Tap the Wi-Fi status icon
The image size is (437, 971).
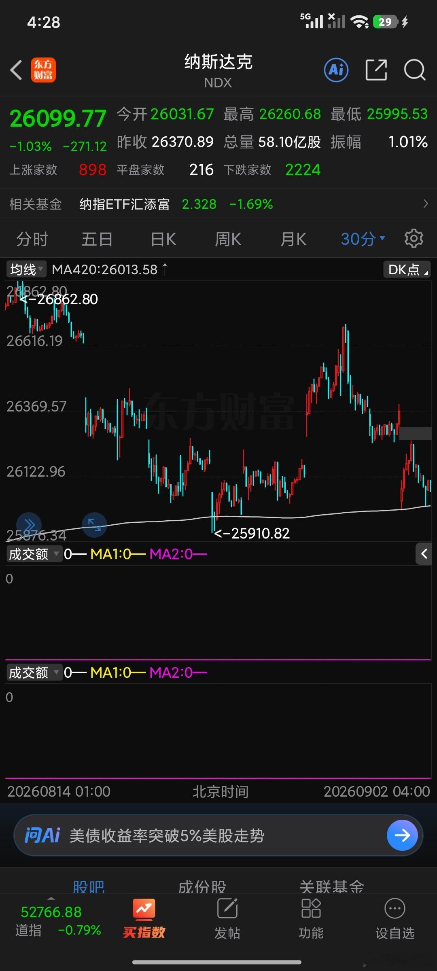point(359,21)
